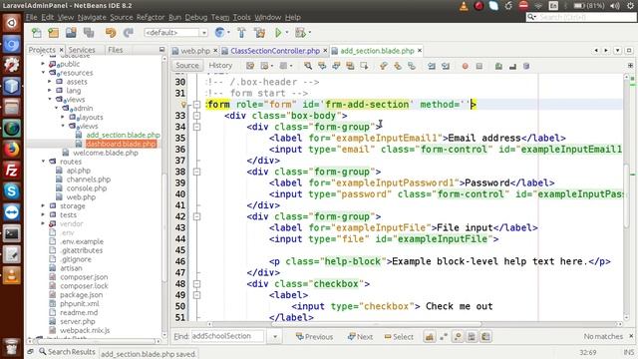Expand the layouts folder node

click(63, 118)
